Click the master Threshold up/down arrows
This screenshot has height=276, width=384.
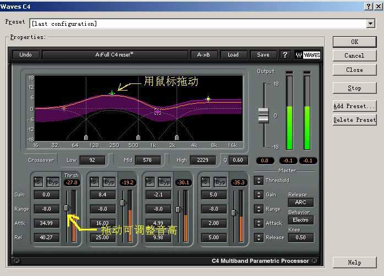(x=258, y=181)
